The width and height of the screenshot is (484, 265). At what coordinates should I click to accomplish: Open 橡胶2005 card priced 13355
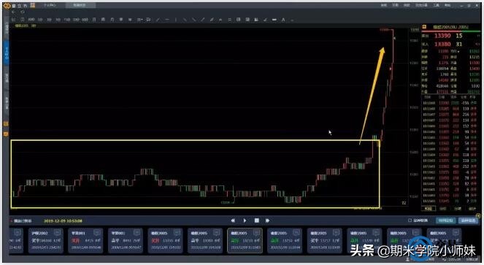[x=166, y=241]
